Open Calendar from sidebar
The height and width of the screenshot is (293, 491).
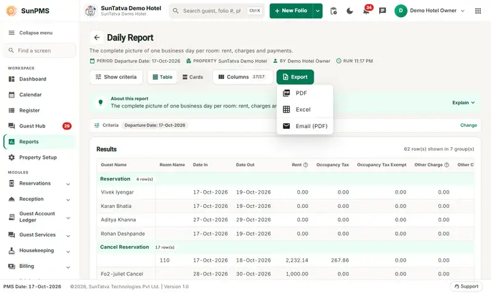(x=40, y=95)
